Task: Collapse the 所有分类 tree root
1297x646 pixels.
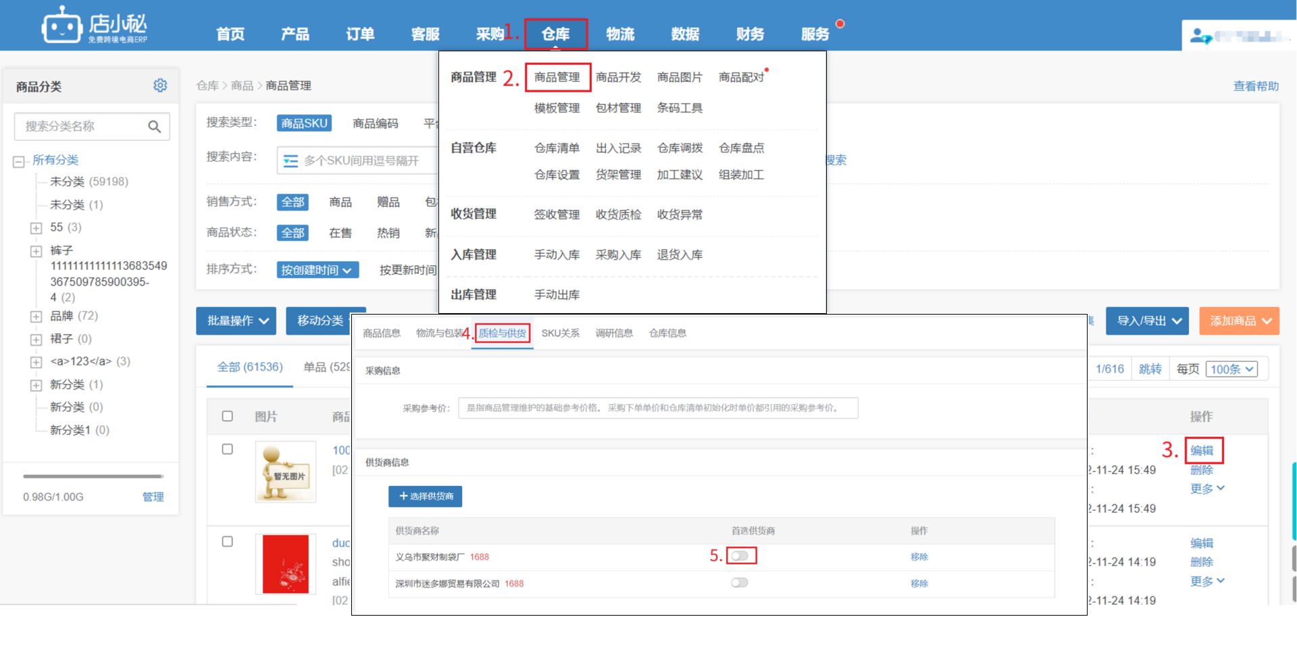Action: [x=19, y=161]
